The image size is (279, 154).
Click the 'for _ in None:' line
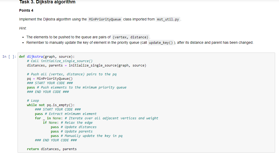click(96, 118)
